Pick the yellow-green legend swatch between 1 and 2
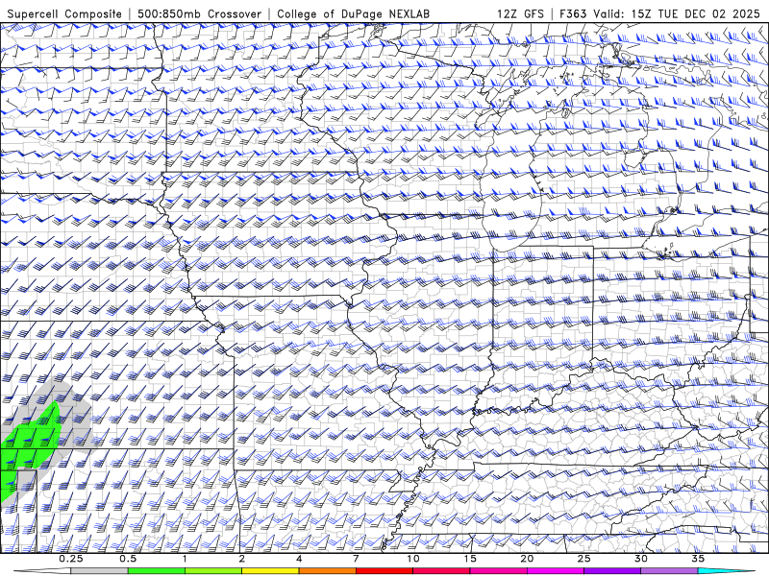The height and width of the screenshot is (576, 769). click(x=213, y=571)
